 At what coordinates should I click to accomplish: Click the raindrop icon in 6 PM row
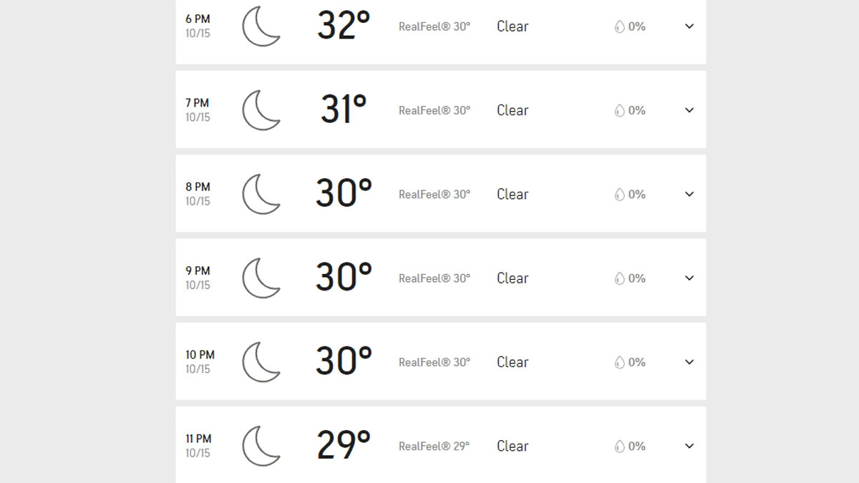[x=619, y=26]
